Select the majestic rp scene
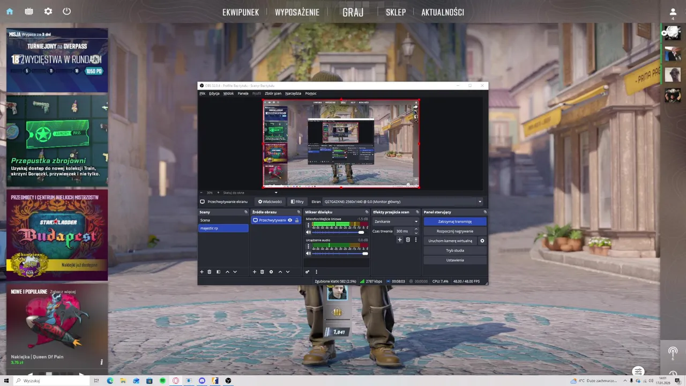686x386 pixels. coord(223,228)
